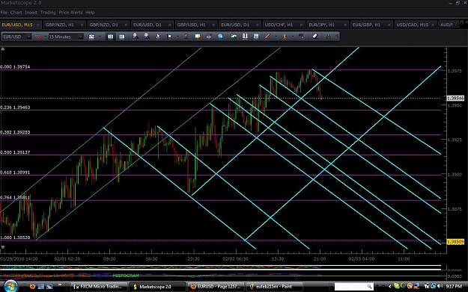
Task: Click the yellow price label 1.38509
Action: coord(455,242)
